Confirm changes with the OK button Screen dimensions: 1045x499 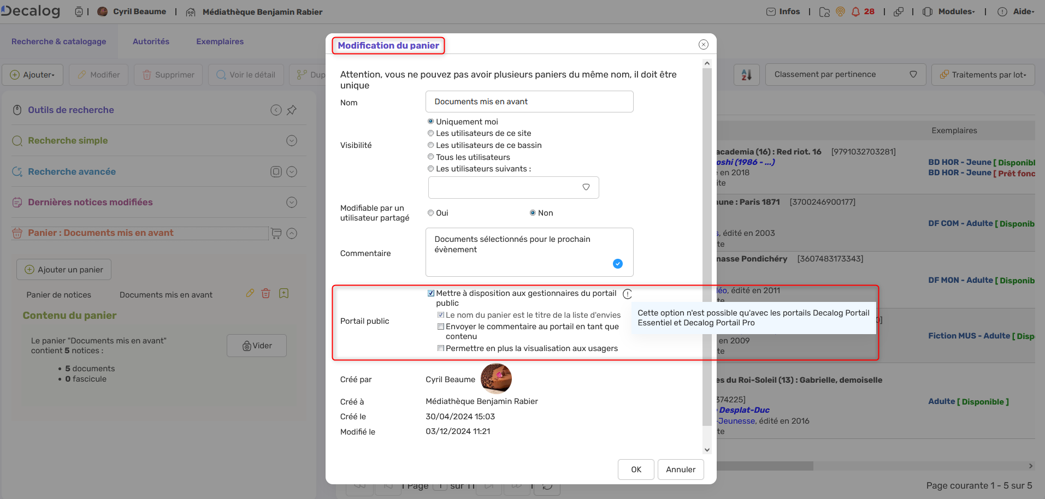point(635,469)
